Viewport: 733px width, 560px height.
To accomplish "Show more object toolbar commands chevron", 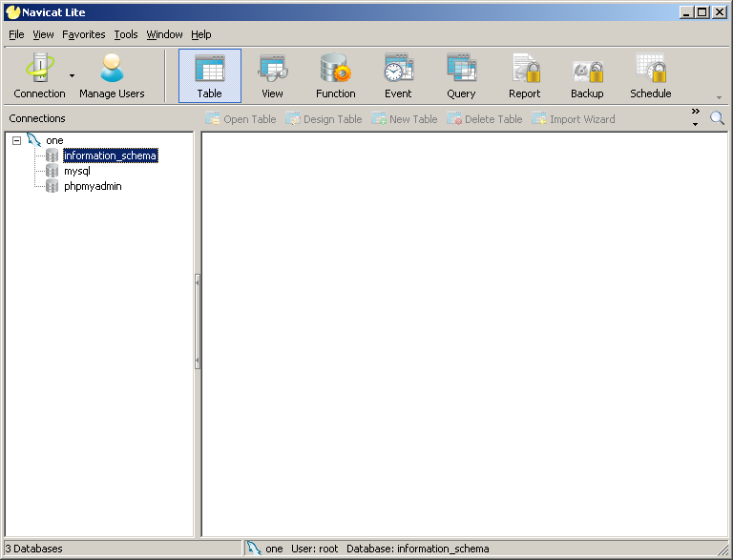I will pyautogui.click(x=696, y=112).
